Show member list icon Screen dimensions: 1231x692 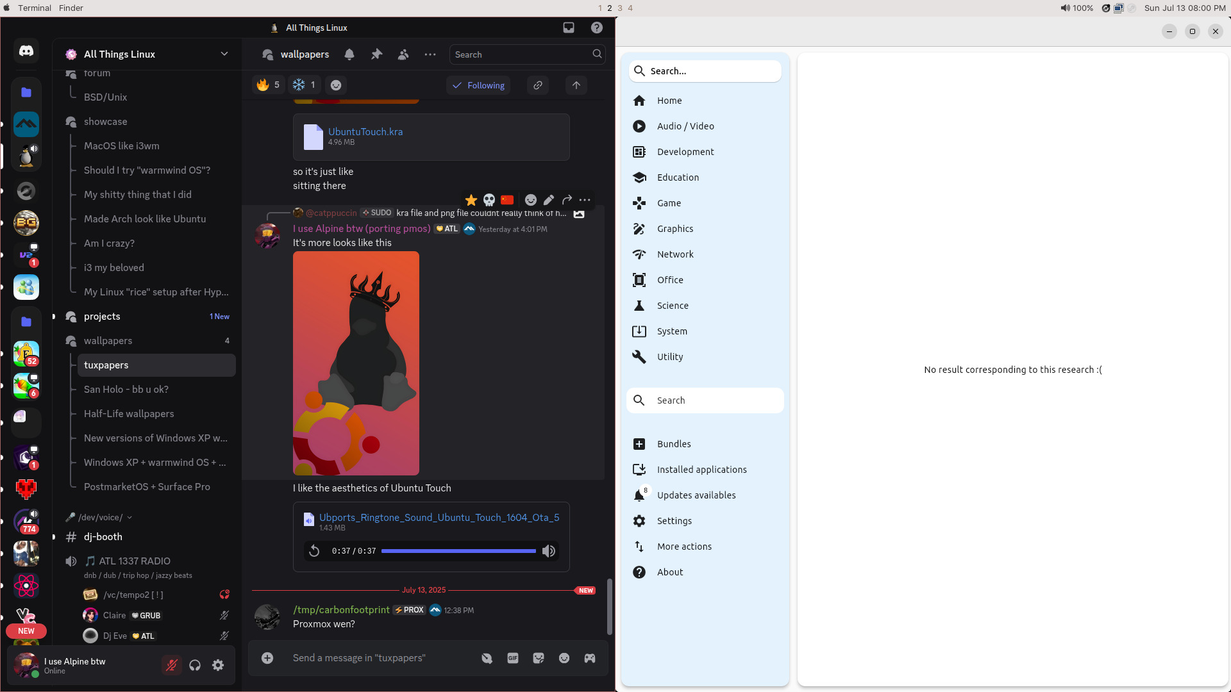pyautogui.click(x=403, y=54)
